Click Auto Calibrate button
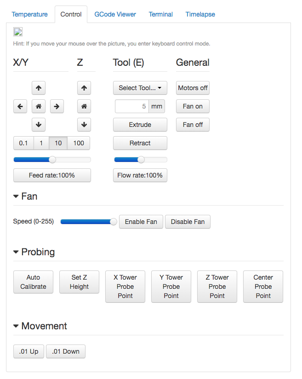 point(33,282)
